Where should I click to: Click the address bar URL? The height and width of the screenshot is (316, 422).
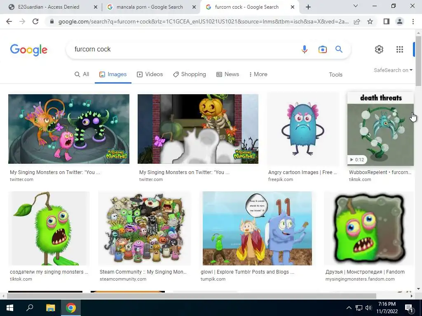pyautogui.click(x=204, y=21)
